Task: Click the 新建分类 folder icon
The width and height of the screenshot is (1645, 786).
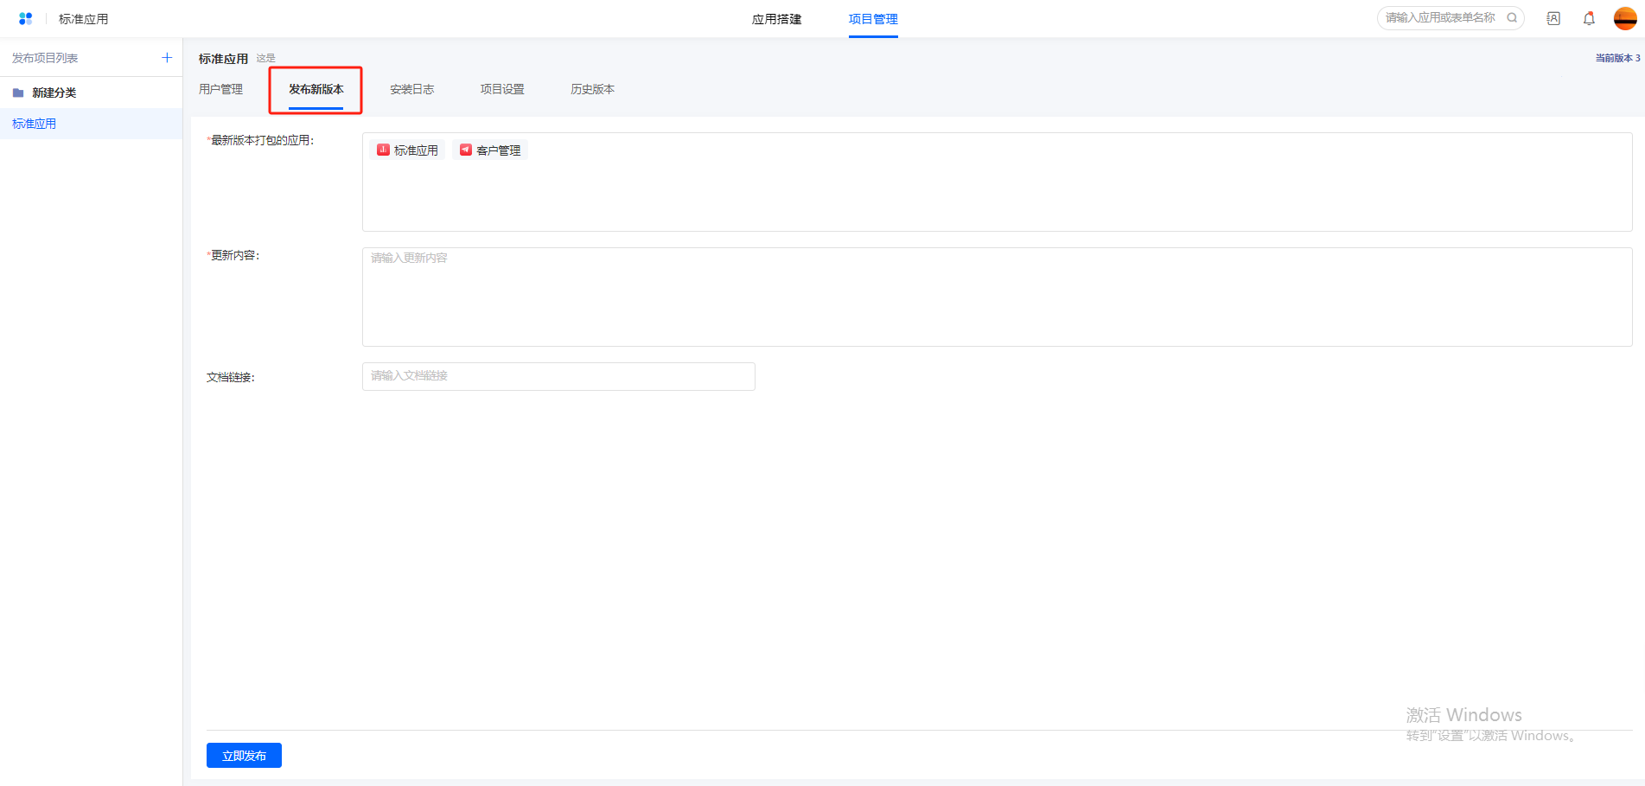Action: (x=18, y=93)
